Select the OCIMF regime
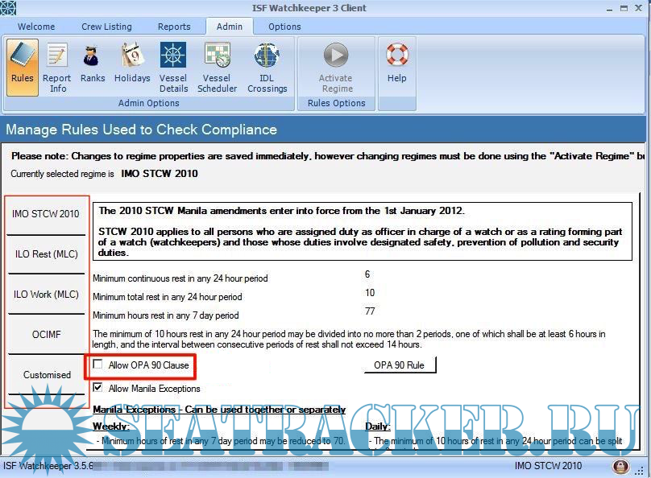Viewport: 651px width, 478px height. [x=47, y=335]
